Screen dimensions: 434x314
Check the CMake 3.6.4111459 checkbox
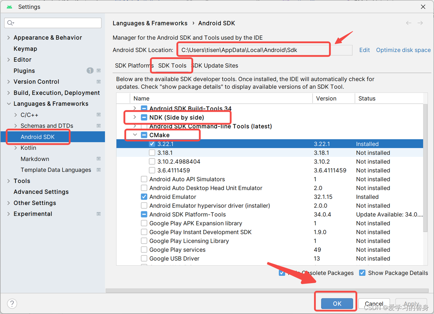(x=152, y=170)
